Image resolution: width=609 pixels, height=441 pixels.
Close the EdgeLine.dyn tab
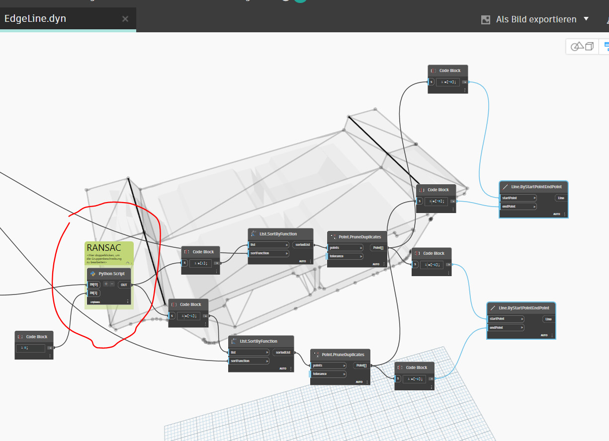coord(125,19)
